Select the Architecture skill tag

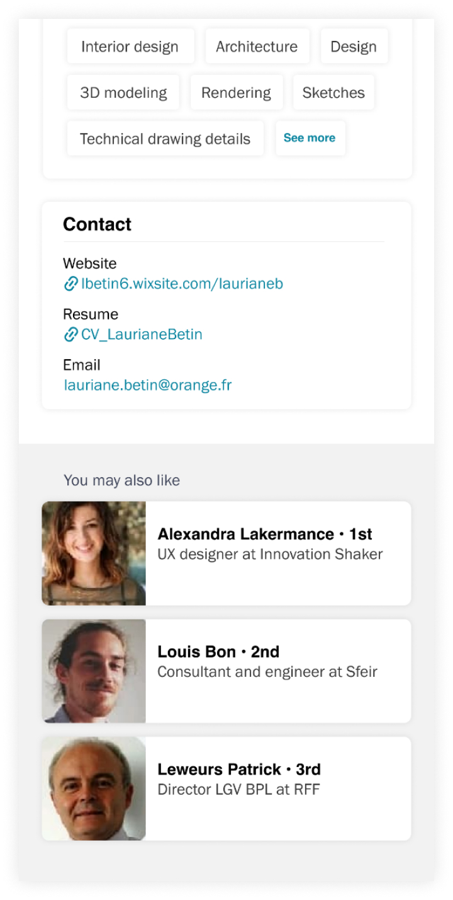coord(257,47)
